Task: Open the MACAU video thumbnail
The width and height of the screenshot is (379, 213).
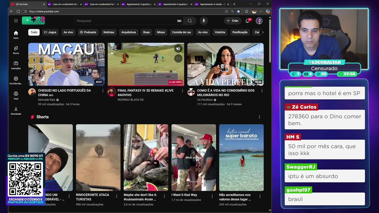Action: pos(67,64)
